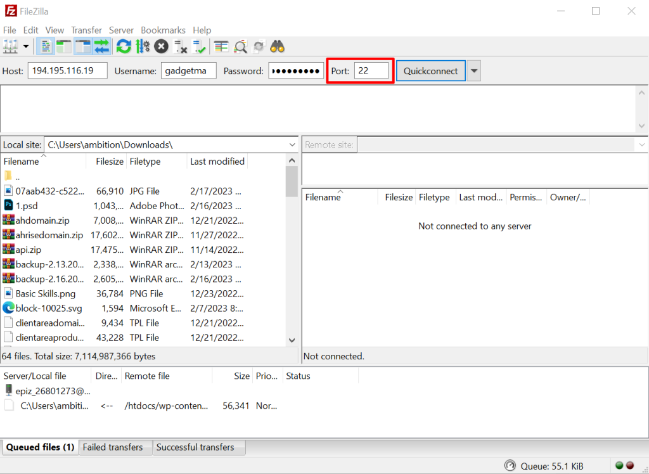This screenshot has width=649, height=474.
Task: Select the backup-2.13.20 archive
Action: (x=143, y=264)
